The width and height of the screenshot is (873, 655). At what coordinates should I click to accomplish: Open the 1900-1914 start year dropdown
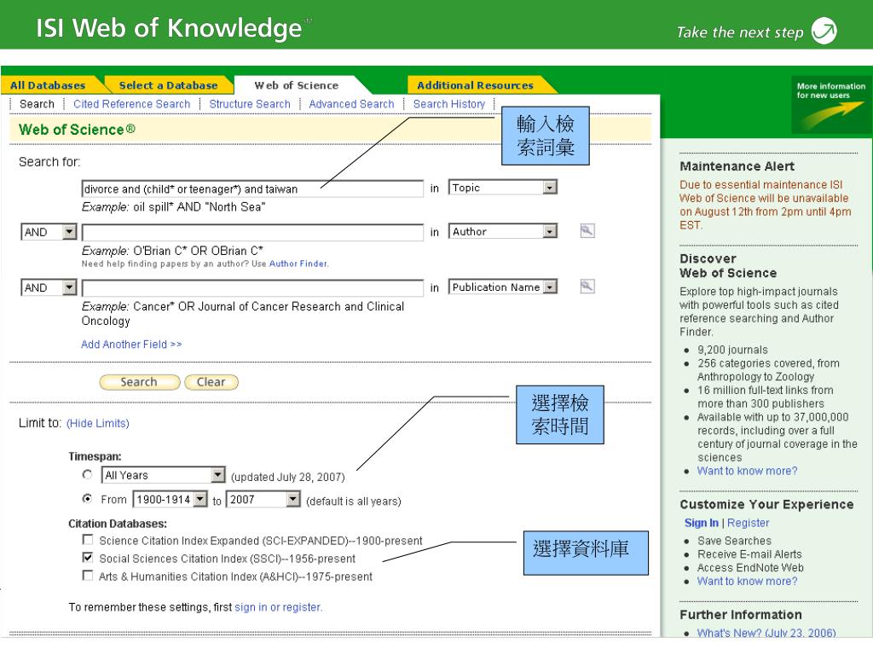(x=170, y=499)
